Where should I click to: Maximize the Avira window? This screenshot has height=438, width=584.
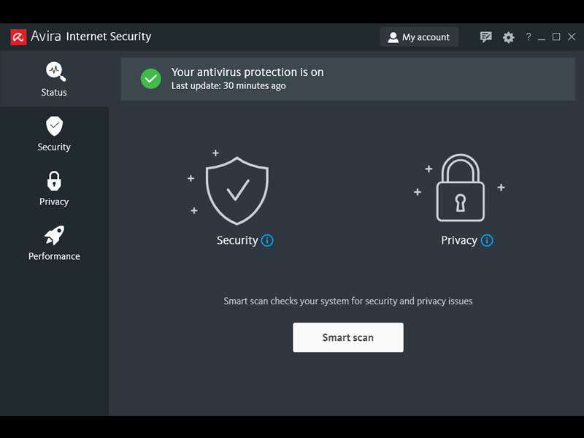click(556, 37)
